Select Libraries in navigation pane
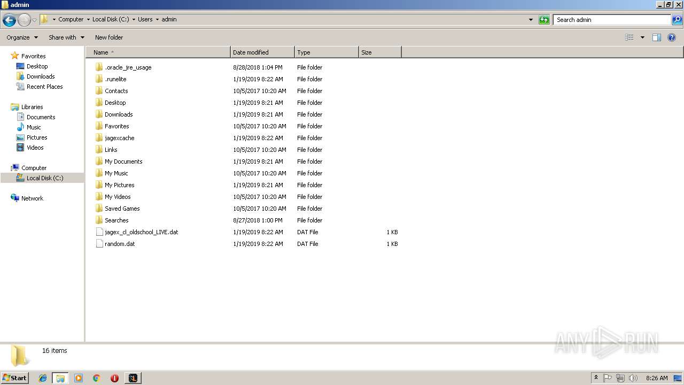The image size is (684, 385). pos(32,107)
